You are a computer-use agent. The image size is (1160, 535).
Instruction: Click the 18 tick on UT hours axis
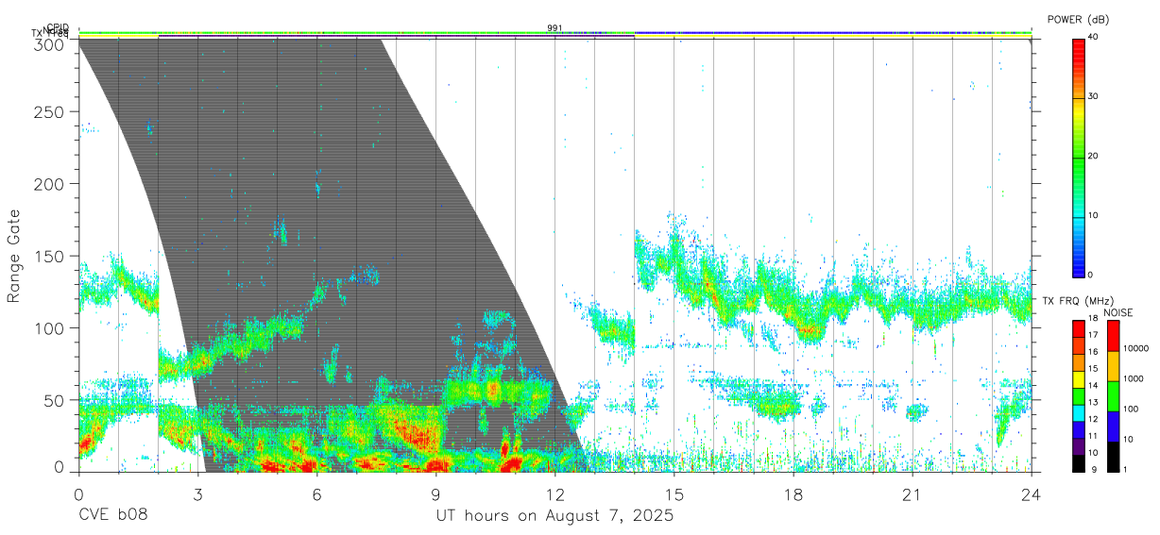[793, 493]
